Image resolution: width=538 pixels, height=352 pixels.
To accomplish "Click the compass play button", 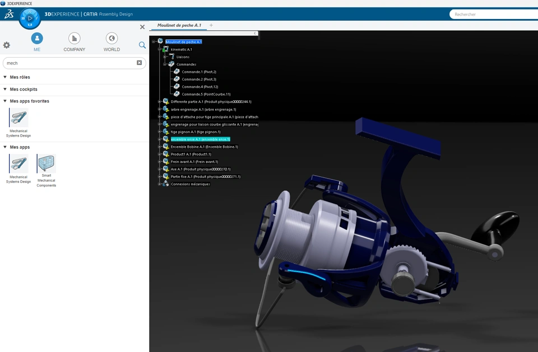I will click(x=30, y=18).
